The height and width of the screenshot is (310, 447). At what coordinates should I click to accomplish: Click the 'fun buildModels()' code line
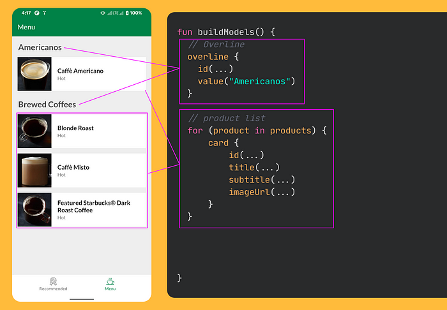226,32
